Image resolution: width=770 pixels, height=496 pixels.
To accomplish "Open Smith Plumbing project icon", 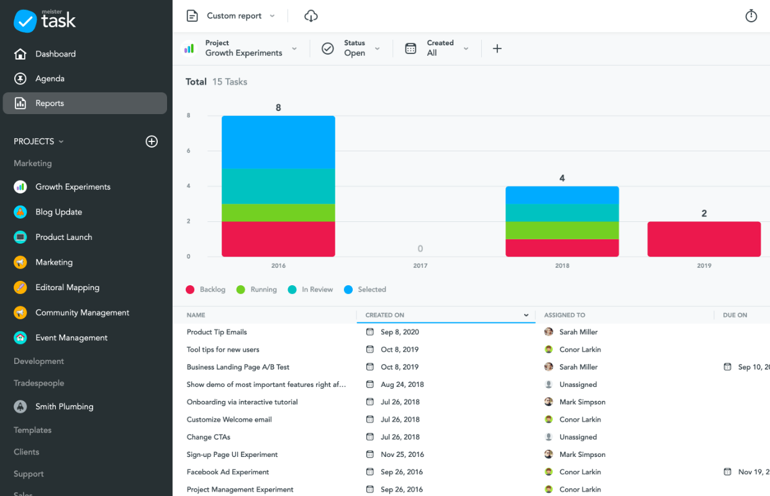I will tap(20, 407).
